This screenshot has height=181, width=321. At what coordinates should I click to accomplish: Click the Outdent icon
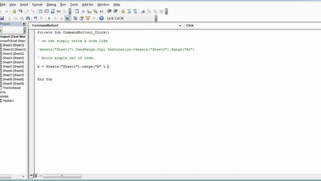(x=115, y=11)
